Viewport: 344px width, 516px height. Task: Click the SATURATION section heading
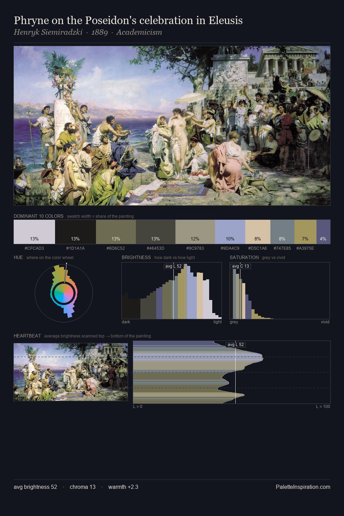pyautogui.click(x=244, y=258)
